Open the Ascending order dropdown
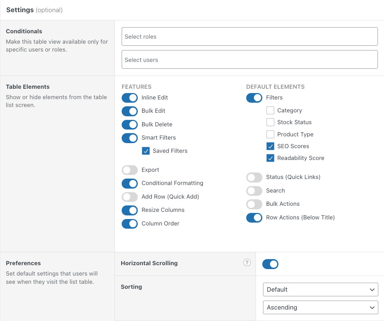The image size is (384, 321). click(320, 307)
